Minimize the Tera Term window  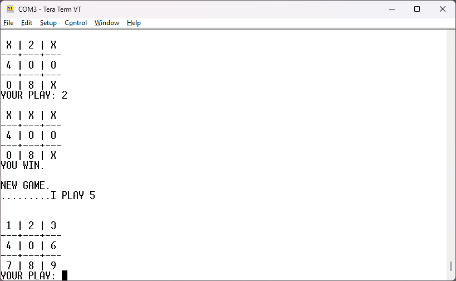click(x=391, y=9)
